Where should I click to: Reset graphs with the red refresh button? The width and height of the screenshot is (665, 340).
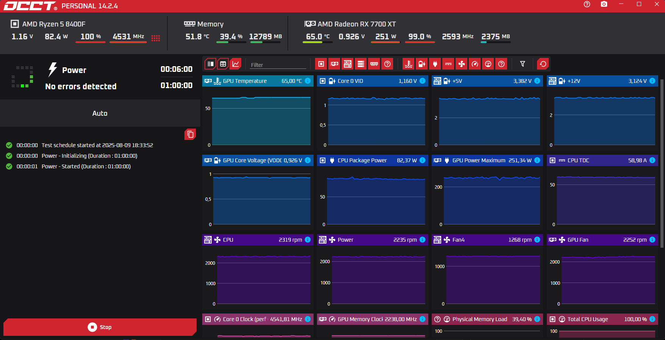point(543,64)
